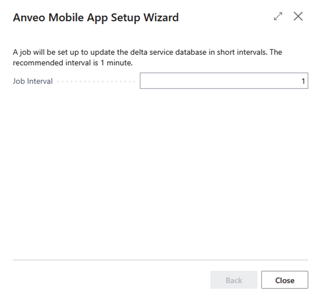Click inside the Job Interval field

pos(224,81)
